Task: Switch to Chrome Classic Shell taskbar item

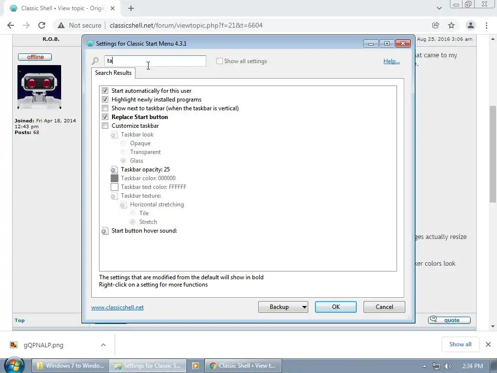Action: click(x=243, y=366)
